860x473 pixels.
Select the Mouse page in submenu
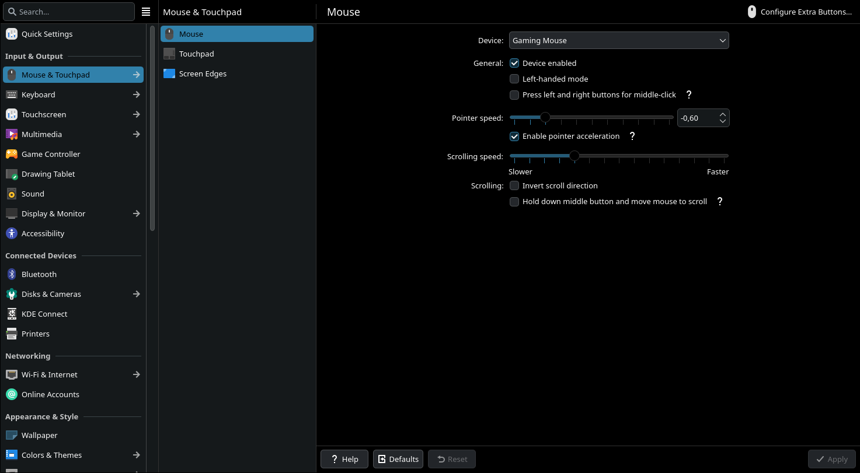tap(237, 34)
